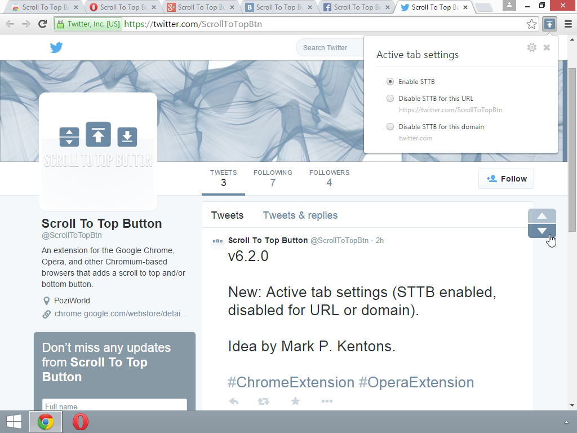Select Disable STTB for this domain
This screenshot has height=433, width=577.
click(x=390, y=127)
